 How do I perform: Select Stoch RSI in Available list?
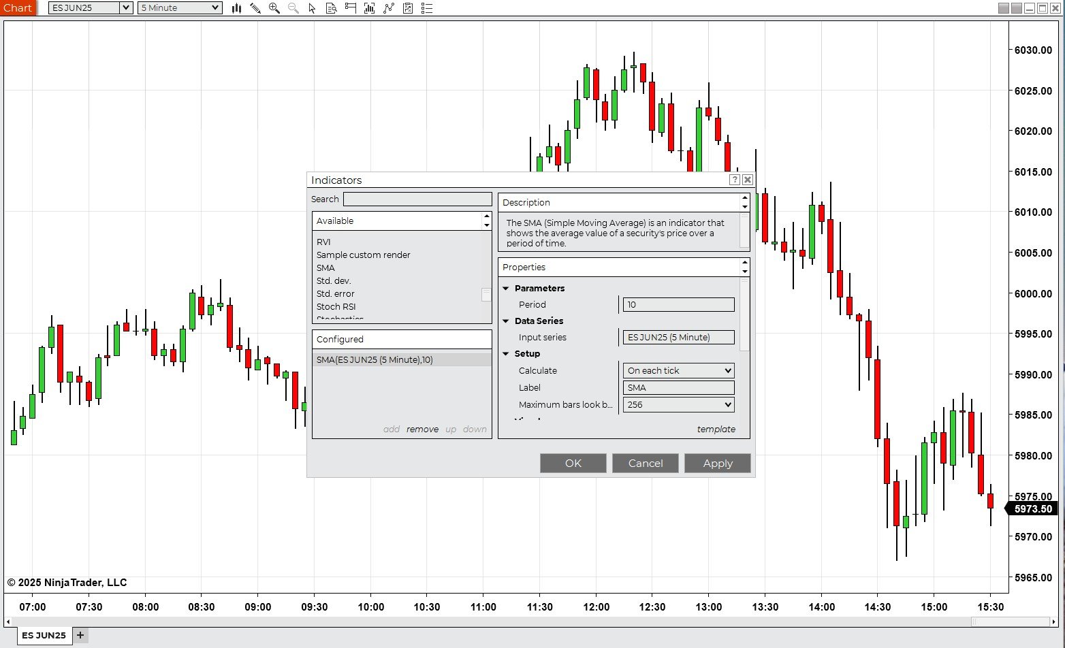click(x=336, y=306)
